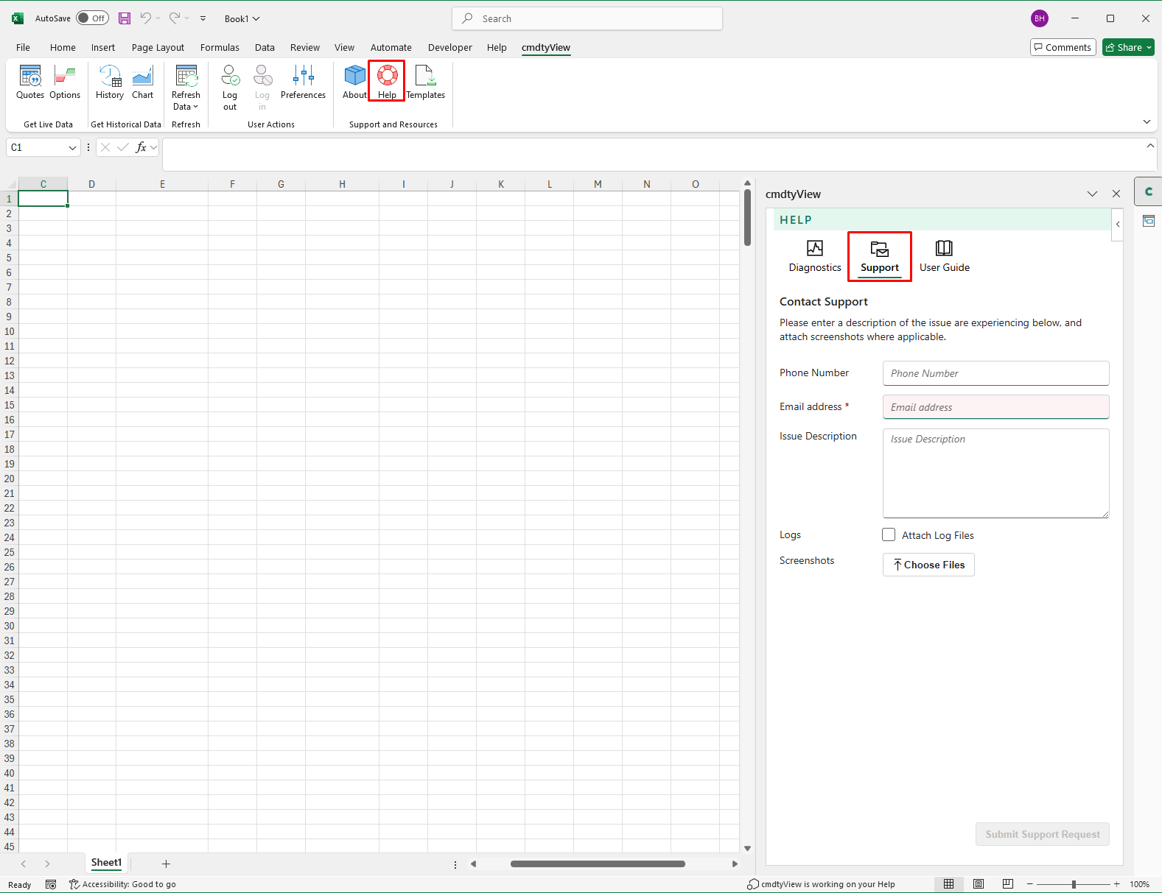Collapse the Help panel side arrow
1162x893 pixels.
(1118, 224)
